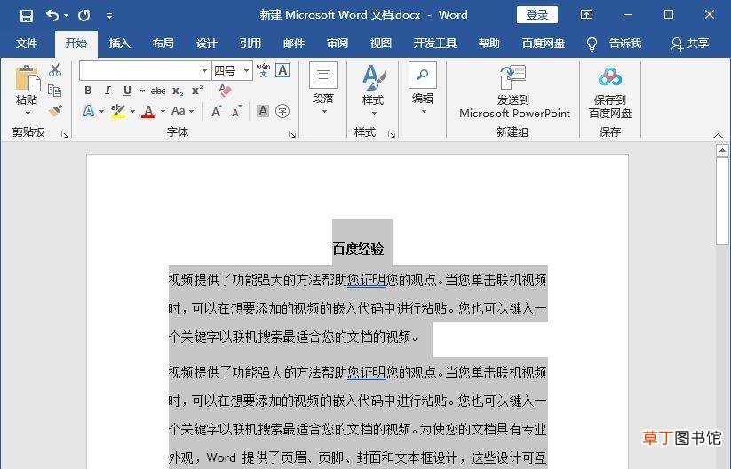Open the 文件 menu
The width and height of the screenshot is (731, 469).
click(26, 44)
